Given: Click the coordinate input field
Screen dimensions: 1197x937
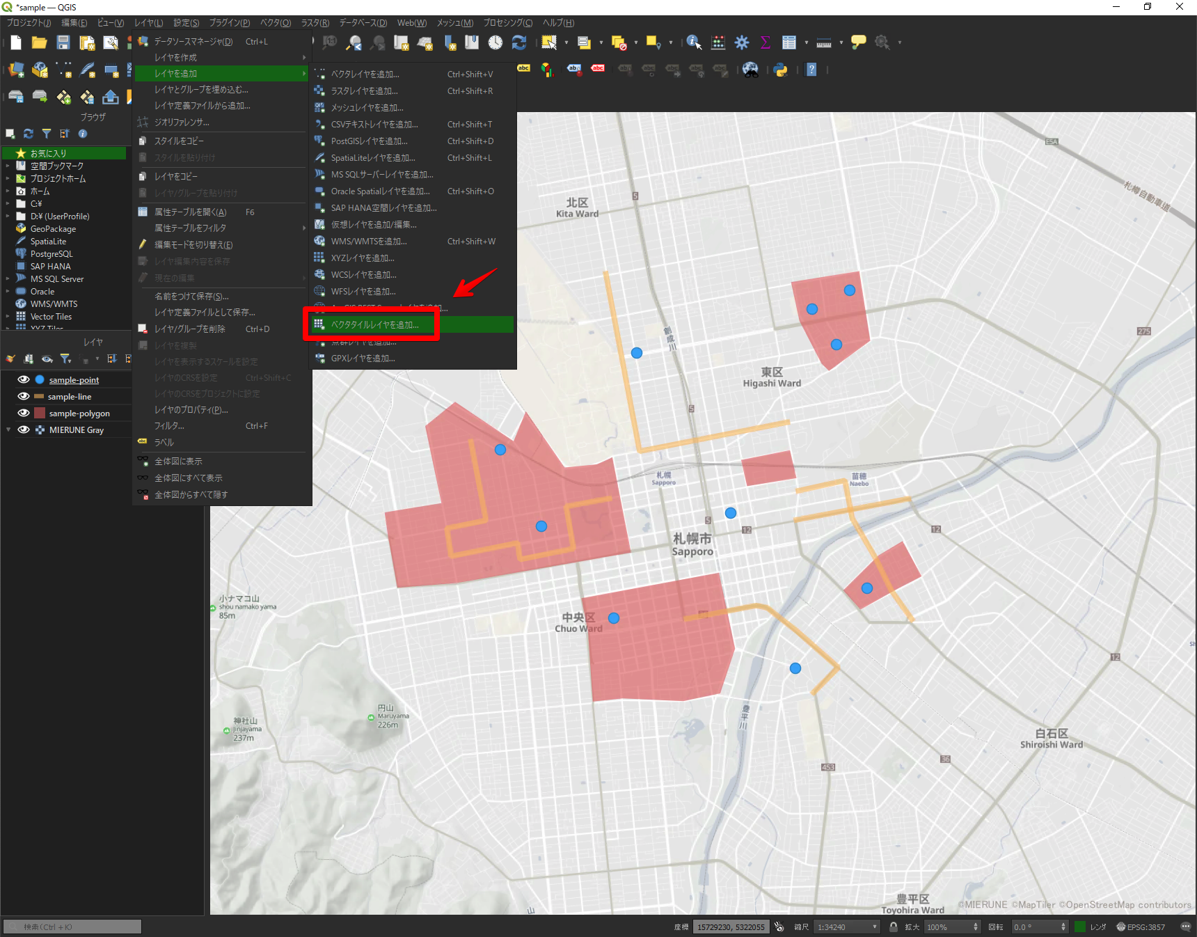Looking at the screenshot, I should click(730, 927).
